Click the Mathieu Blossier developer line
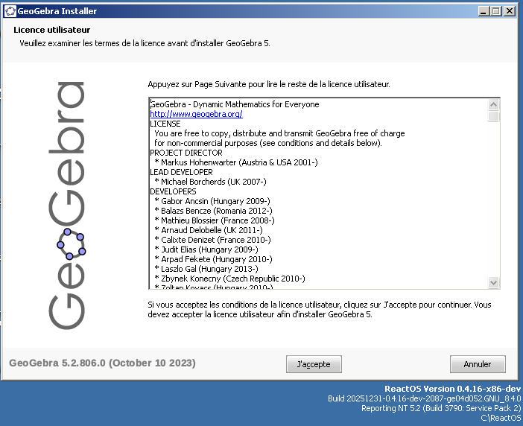The image size is (523, 426). click(215, 220)
